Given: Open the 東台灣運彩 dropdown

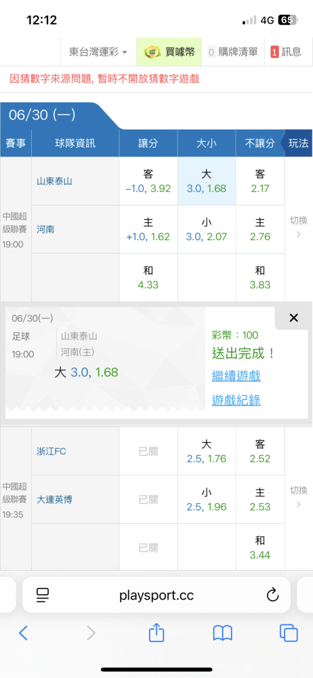Looking at the screenshot, I should (x=98, y=52).
